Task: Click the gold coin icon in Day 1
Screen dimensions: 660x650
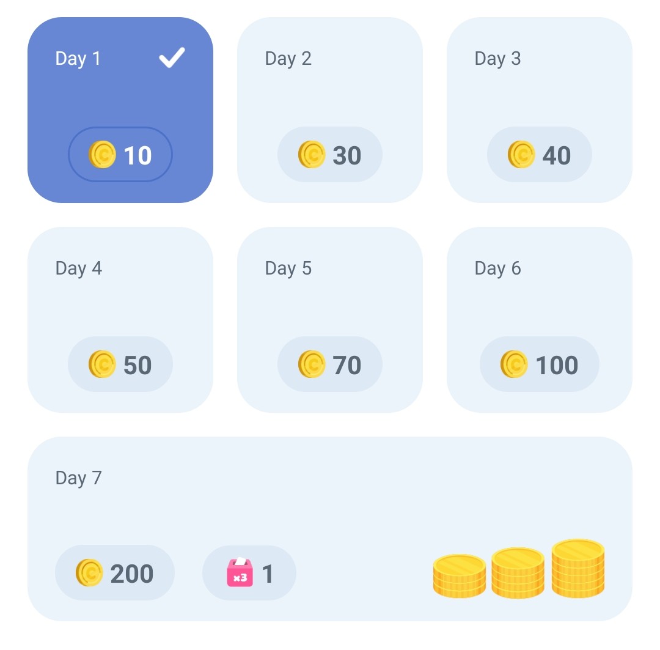Action: [x=102, y=155]
